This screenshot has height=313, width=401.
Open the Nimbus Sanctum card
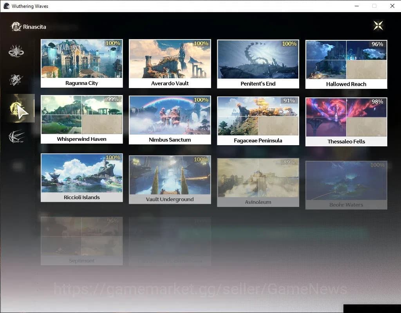click(x=170, y=120)
